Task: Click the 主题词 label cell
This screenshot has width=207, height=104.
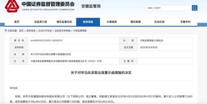Action: [128, 61]
